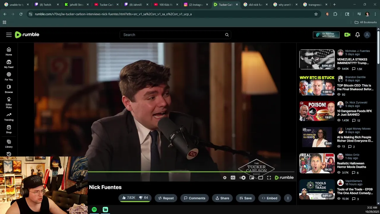Open My Feed in the sidebar
Viewport: 380px width, 214px height.
[9, 64]
